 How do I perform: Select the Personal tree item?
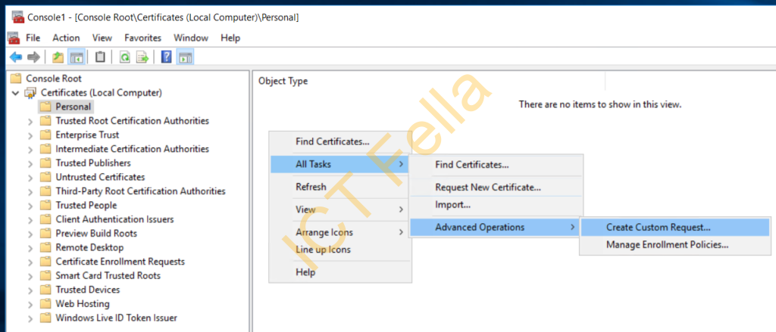point(73,107)
